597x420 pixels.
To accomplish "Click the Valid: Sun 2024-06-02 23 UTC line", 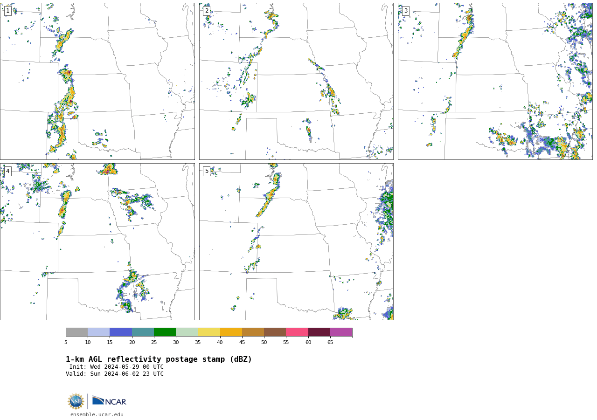I will pos(115,374).
